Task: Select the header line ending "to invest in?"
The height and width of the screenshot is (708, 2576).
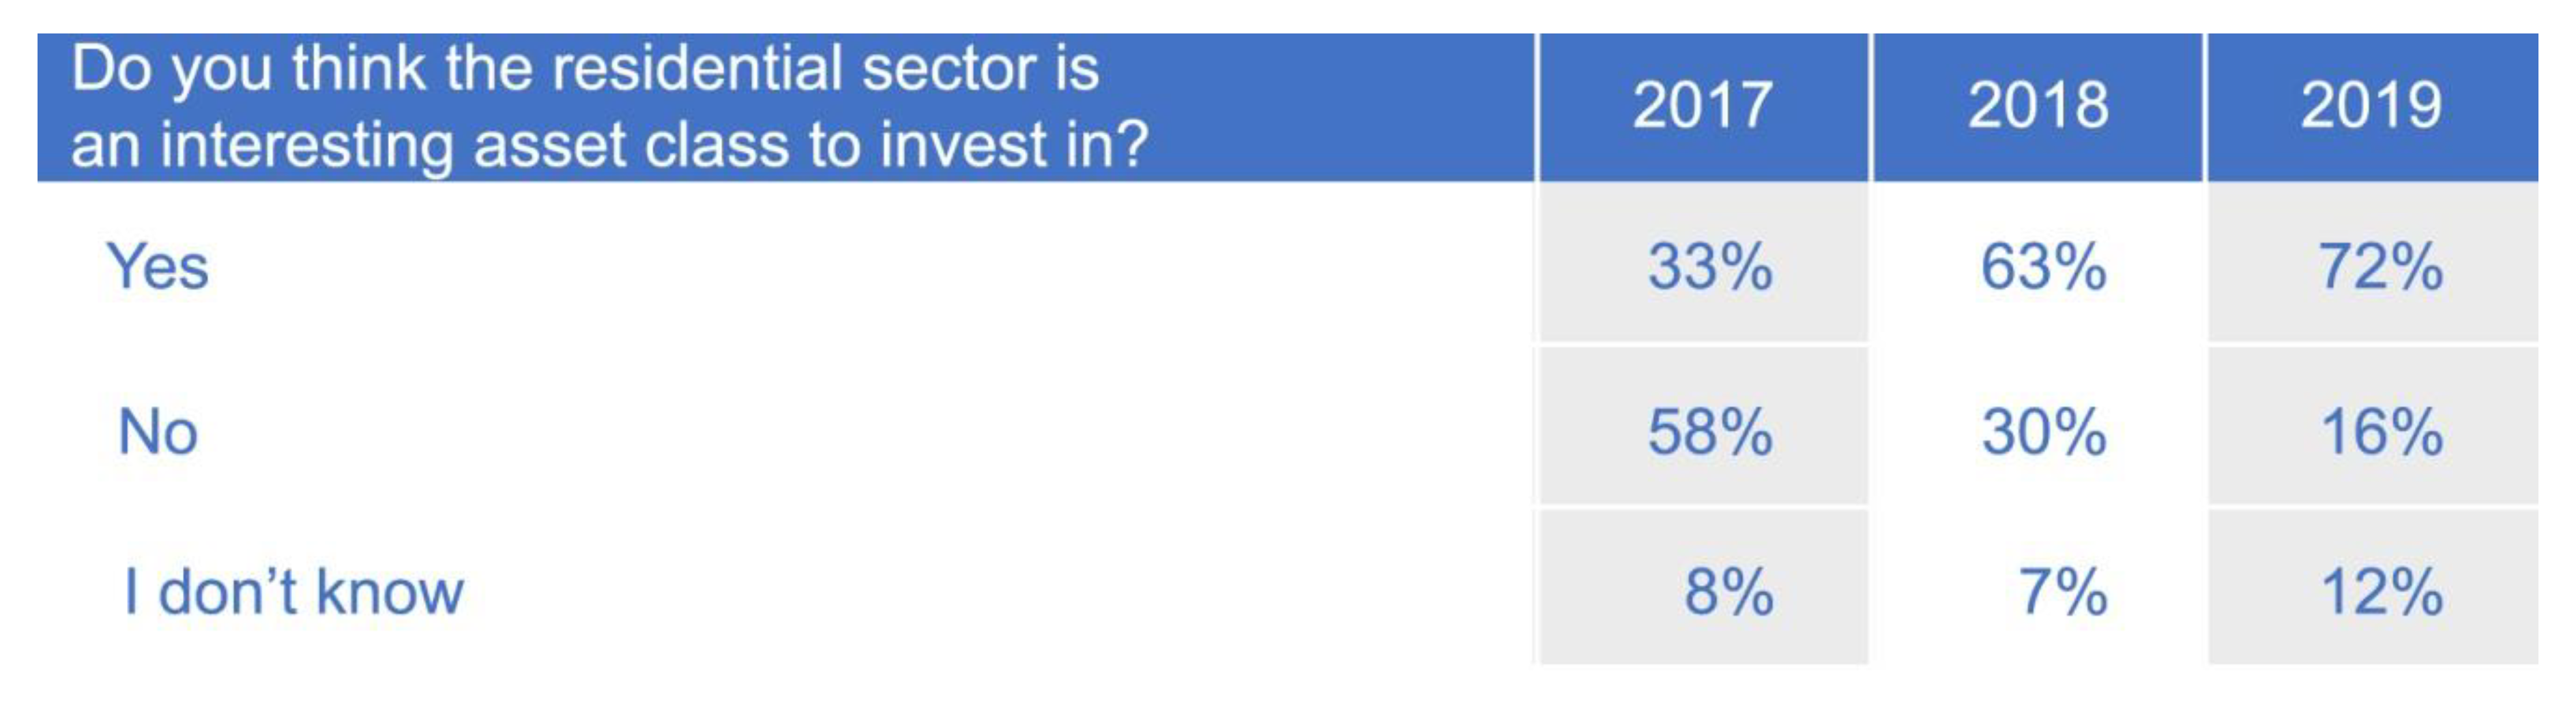Action: (609, 145)
